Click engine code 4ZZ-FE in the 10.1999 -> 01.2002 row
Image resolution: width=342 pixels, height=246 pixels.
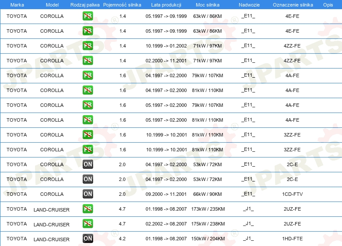point(292,46)
